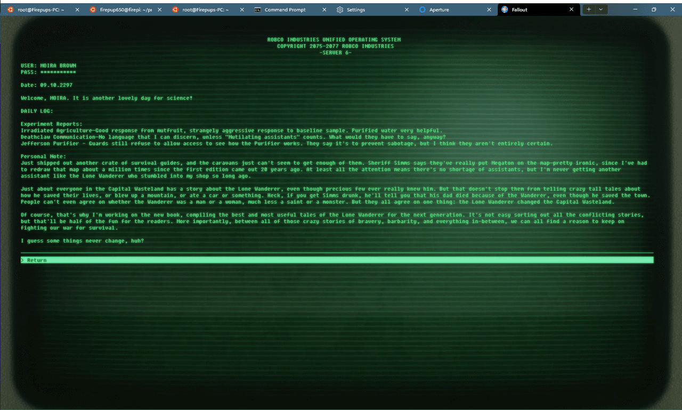682x410 pixels.
Task: Click the Ubuntu icon on the firepup650@firepi tab
Action: click(93, 10)
